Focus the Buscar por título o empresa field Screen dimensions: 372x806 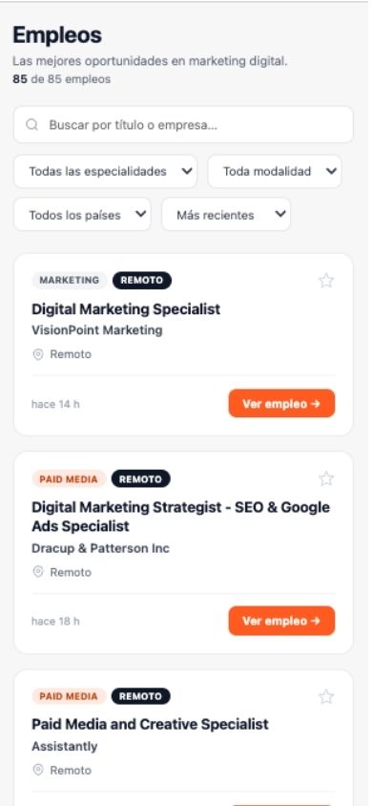point(183,125)
